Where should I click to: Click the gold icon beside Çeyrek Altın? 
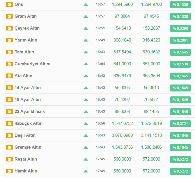(9, 28)
